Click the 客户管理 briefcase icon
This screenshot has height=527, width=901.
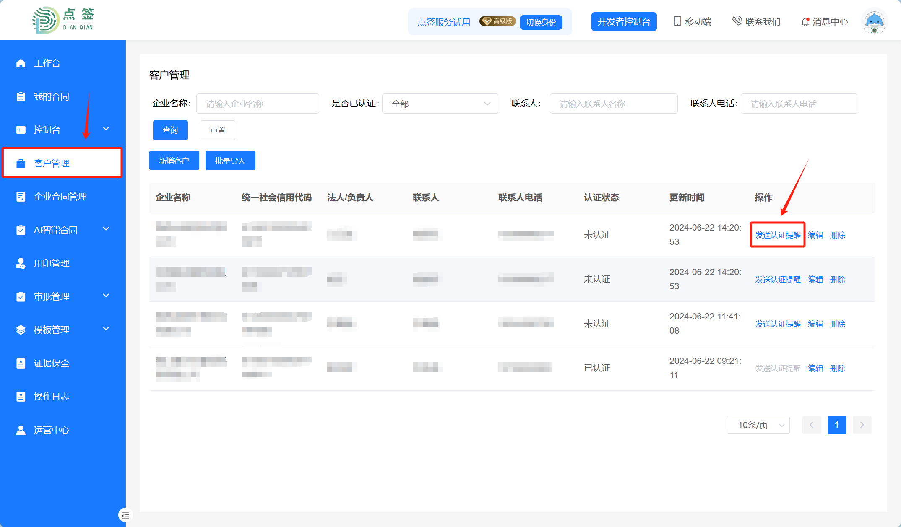click(21, 163)
